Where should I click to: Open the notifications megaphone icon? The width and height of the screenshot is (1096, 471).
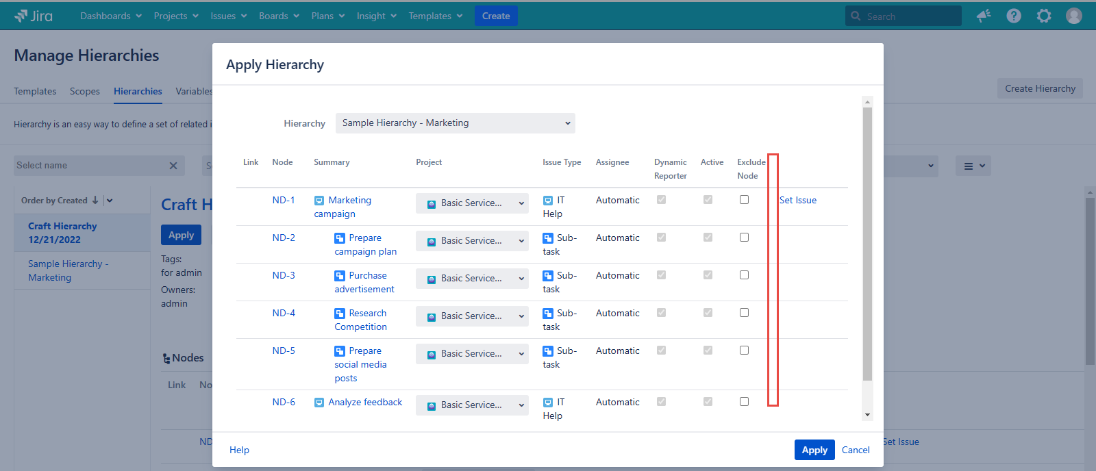[x=984, y=16]
